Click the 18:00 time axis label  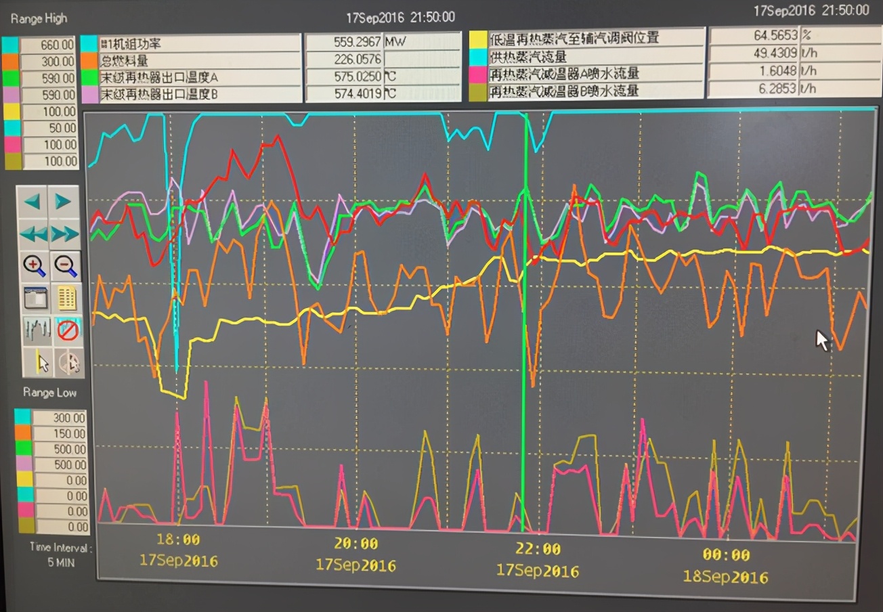179,540
